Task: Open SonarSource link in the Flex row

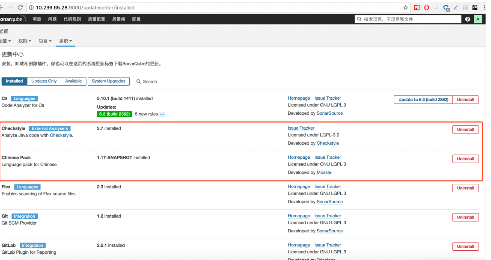Action: (330, 202)
